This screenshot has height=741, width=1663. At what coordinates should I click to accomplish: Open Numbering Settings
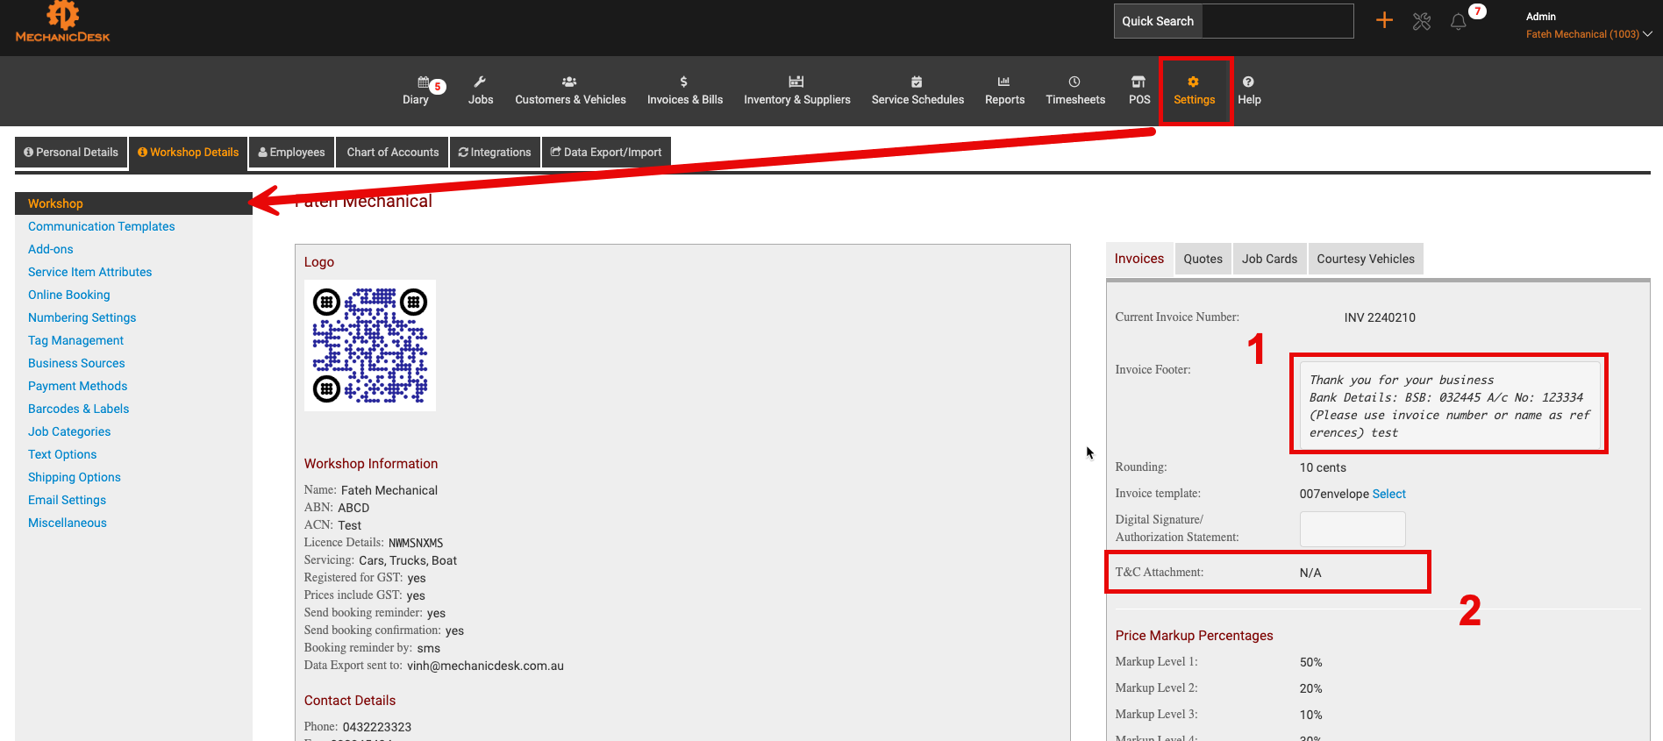[x=82, y=317]
